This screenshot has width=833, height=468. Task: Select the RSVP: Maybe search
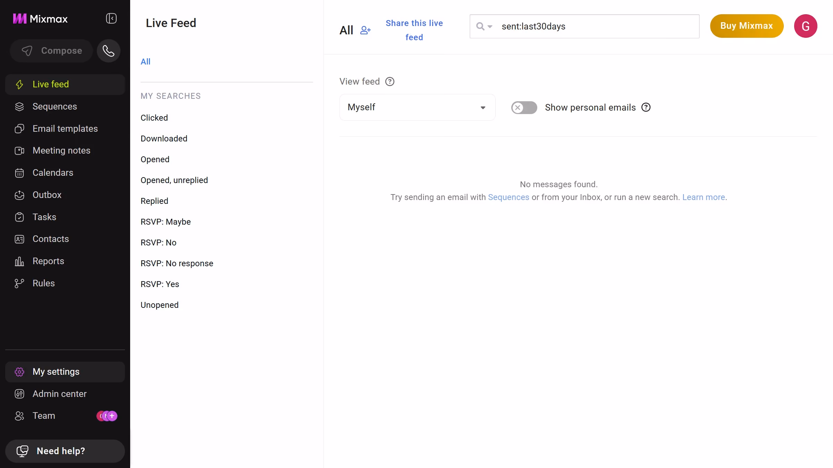(166, 222)
